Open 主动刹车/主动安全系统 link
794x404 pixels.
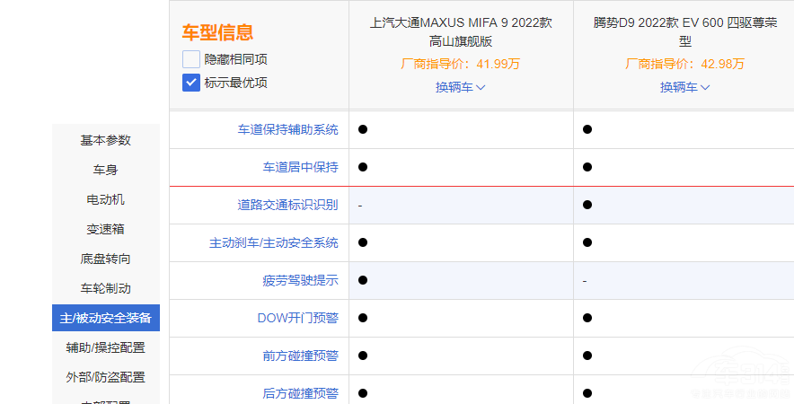point(274,242)
